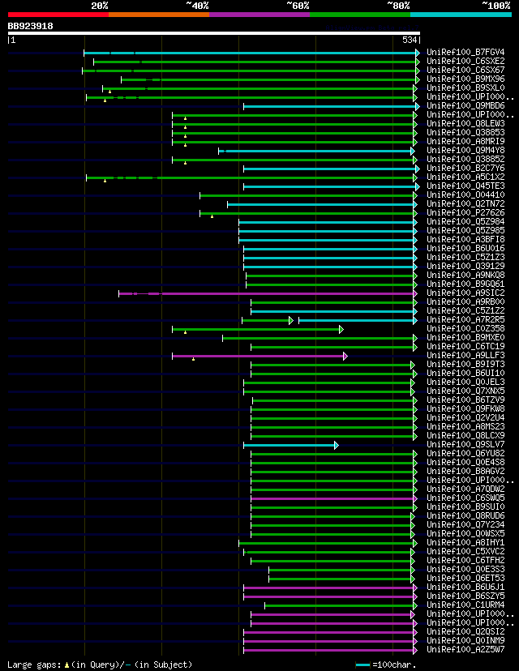Image resolution: width=519 pixels, height=671 pixels.
Task: Open the UniRef100_Q38853 entry
Action: point(465,132)
